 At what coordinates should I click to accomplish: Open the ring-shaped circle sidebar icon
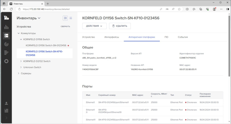[x=6, y=61]
